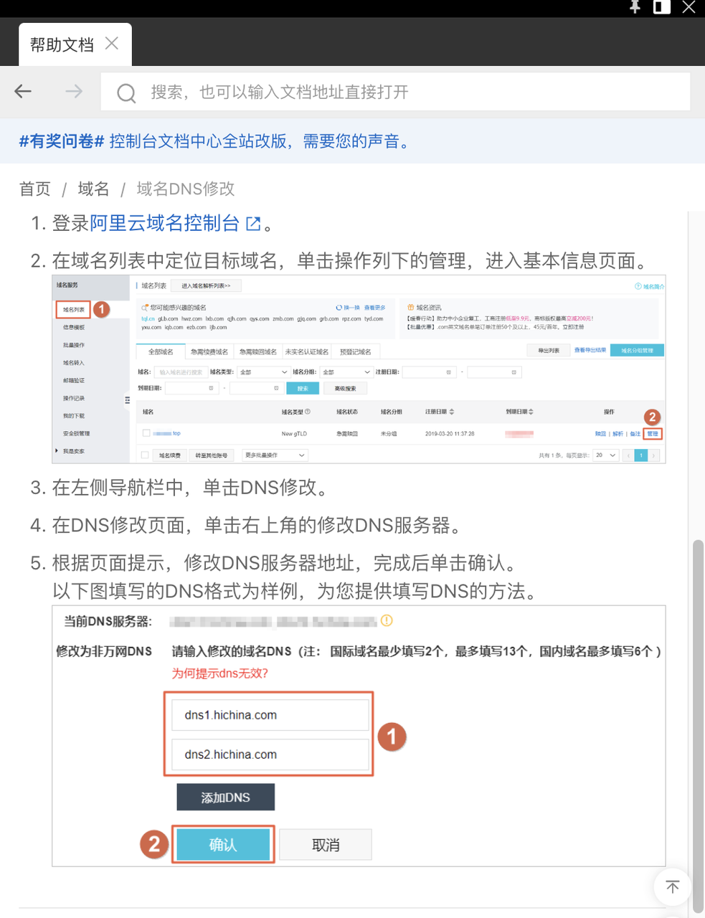The height and width of the screenshot is (918, 705).
Task: Toggle the panel dock layout icon
Action: 661,6
